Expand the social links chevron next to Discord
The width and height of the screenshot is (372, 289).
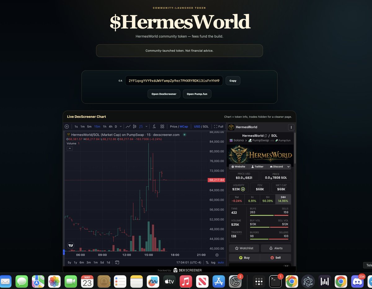coord(288,167)
